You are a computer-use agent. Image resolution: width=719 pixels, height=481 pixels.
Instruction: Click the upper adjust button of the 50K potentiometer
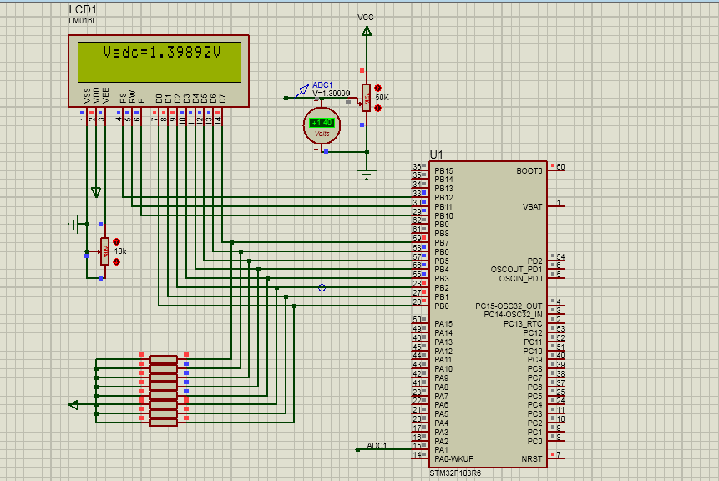(x=377, y=88)
